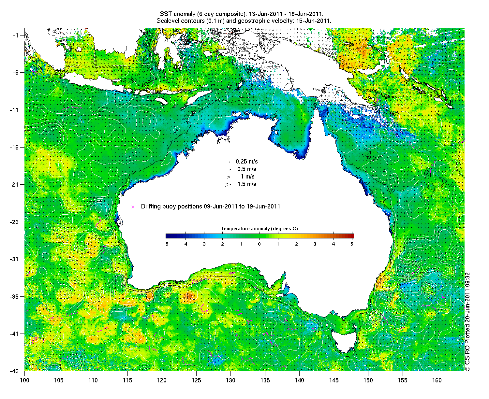Click the '140' longitude axis label
The image size is (489, 399).
(x=299, y=380)
